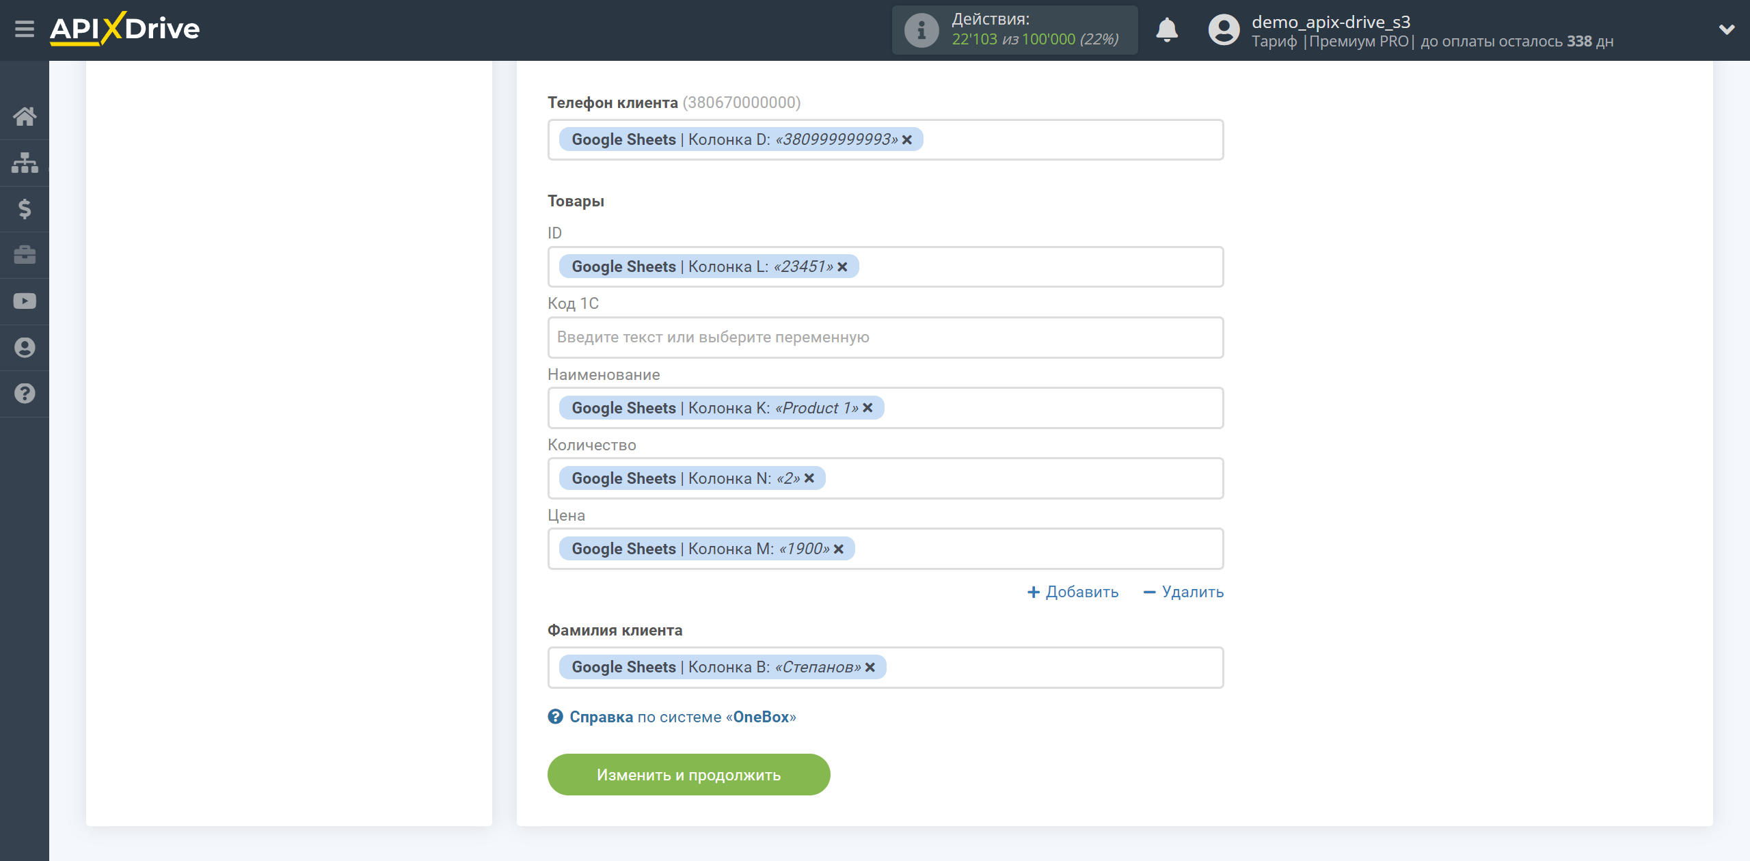
Task: Remove Колонка L ID tag
Action: (x=842, y=266)
